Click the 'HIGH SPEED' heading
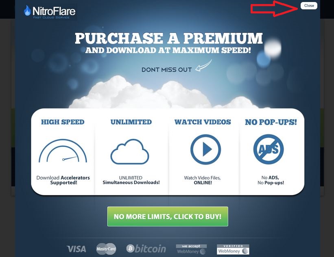Viewport: 334px width, 257px height. point(63,122)
